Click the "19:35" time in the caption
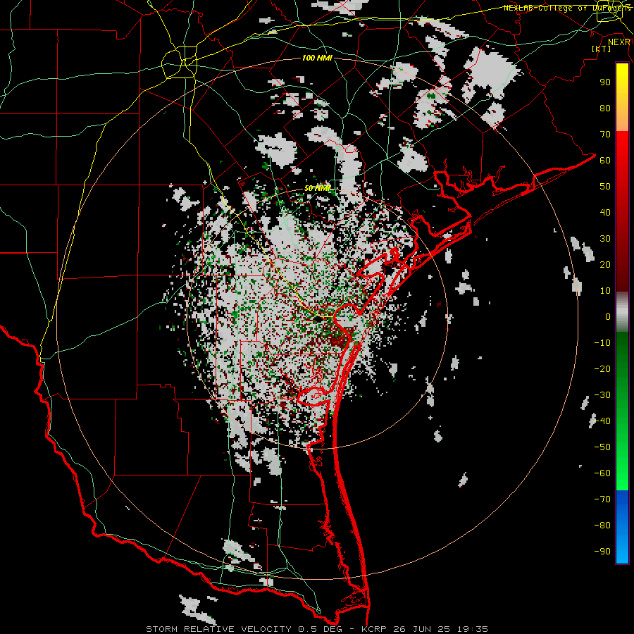This screenshot has height=634, width=634. pyautogui.click(x=473, y=629)
